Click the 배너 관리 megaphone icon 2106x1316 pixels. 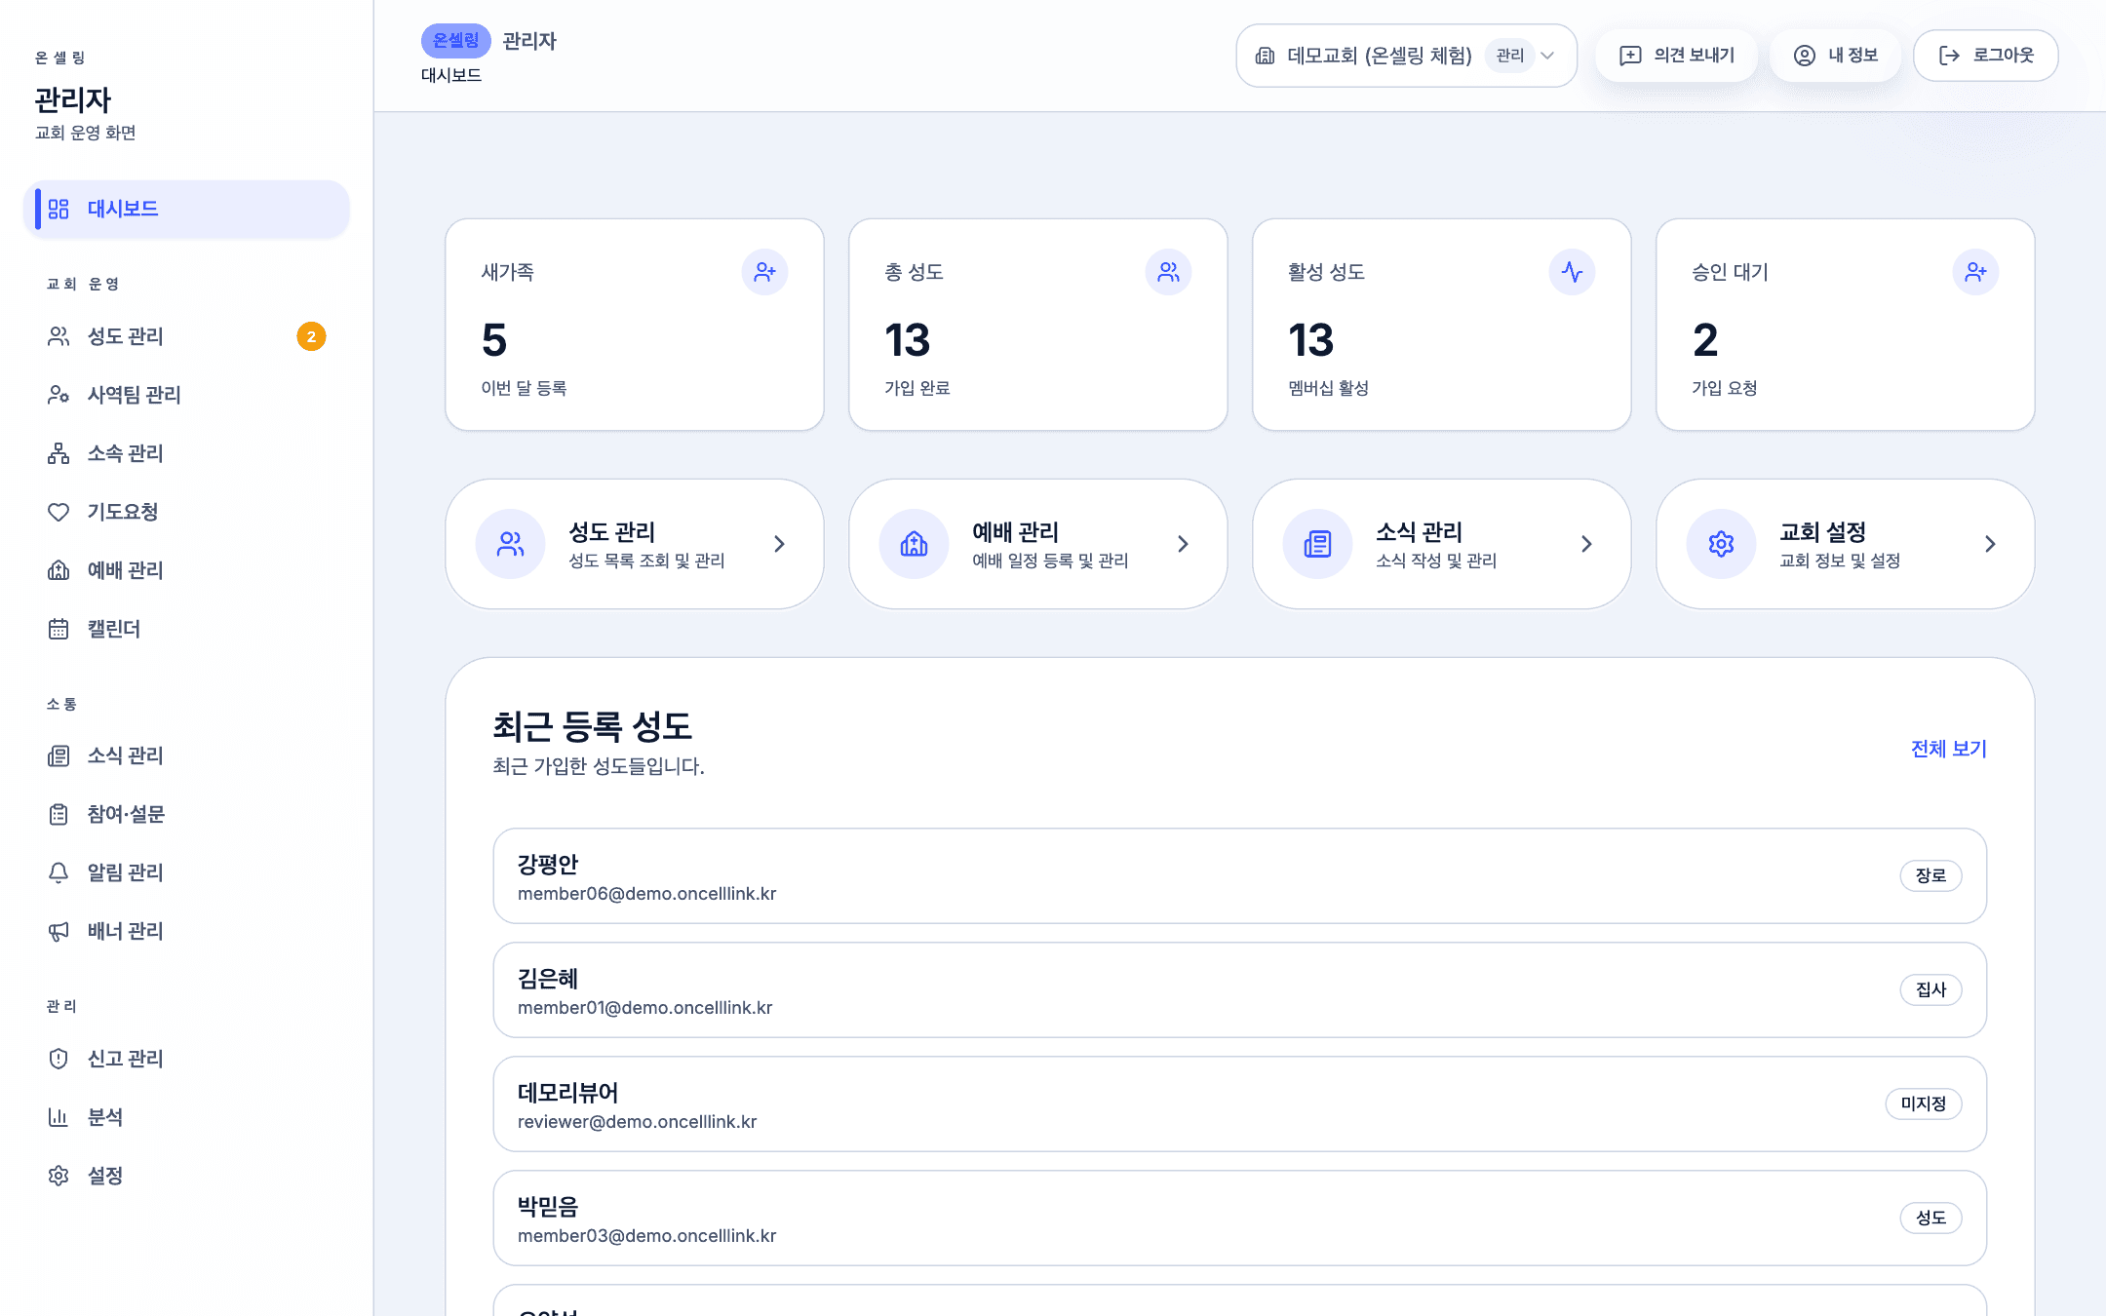[x=58, y=931]
